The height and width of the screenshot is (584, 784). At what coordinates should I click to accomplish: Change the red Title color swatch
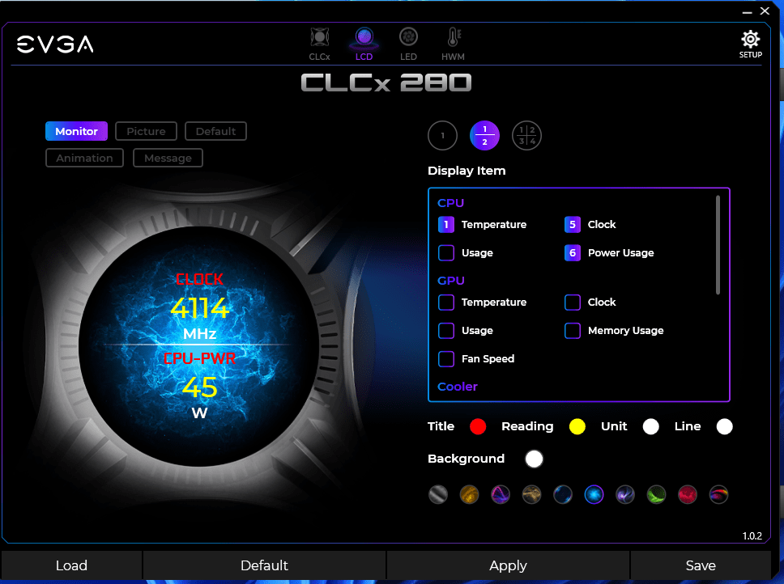tap(478, 427)
